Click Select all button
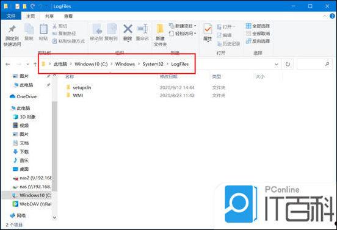This screenshot has height=230, width=337. (x=258, y=26)
